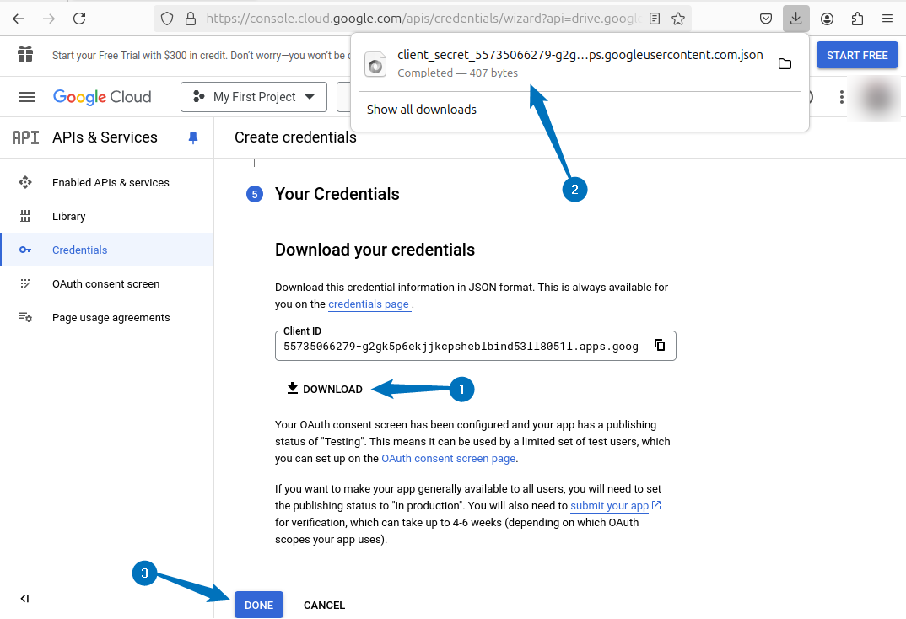Open the downloaded client_secret JSON file's folder
This screenshot has width=906, height=619.
785,63
